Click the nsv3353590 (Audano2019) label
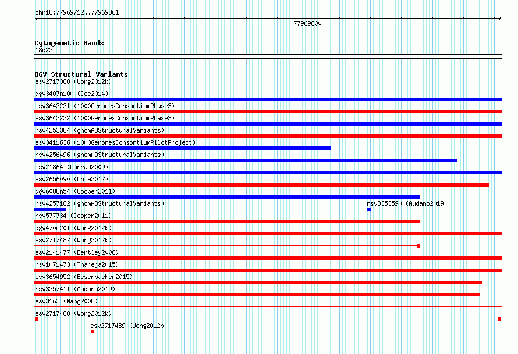518x354 pixels. (x=407, y=203)
